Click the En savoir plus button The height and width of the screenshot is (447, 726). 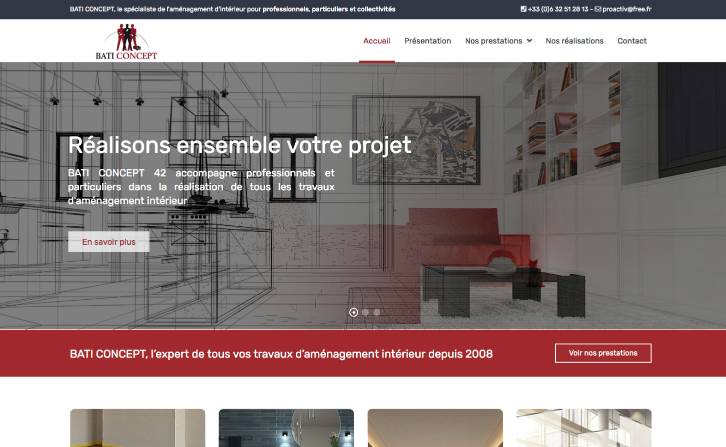(x=109, y=242)
